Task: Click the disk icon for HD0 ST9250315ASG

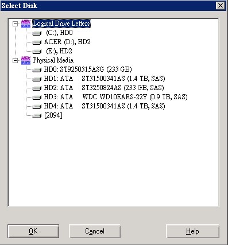Action: click(x=37, y=70)
